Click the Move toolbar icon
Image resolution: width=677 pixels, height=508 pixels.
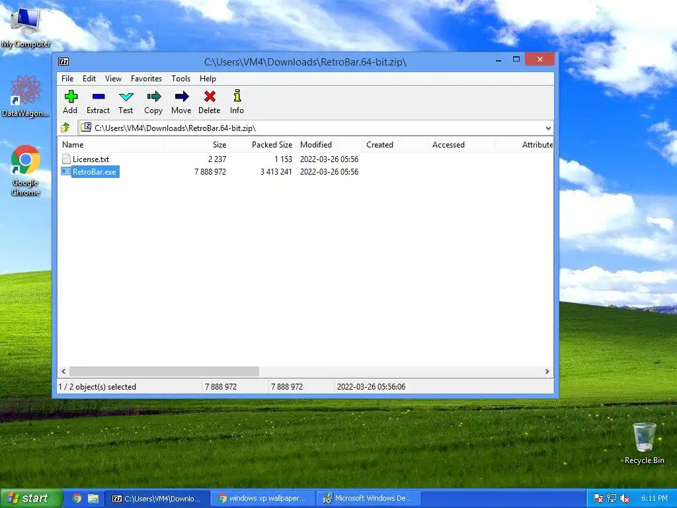point(181,97)
